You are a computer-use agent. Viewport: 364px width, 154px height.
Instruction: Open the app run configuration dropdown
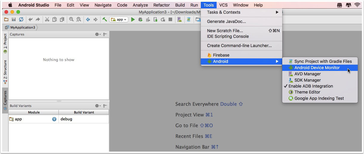pos(119,19)
